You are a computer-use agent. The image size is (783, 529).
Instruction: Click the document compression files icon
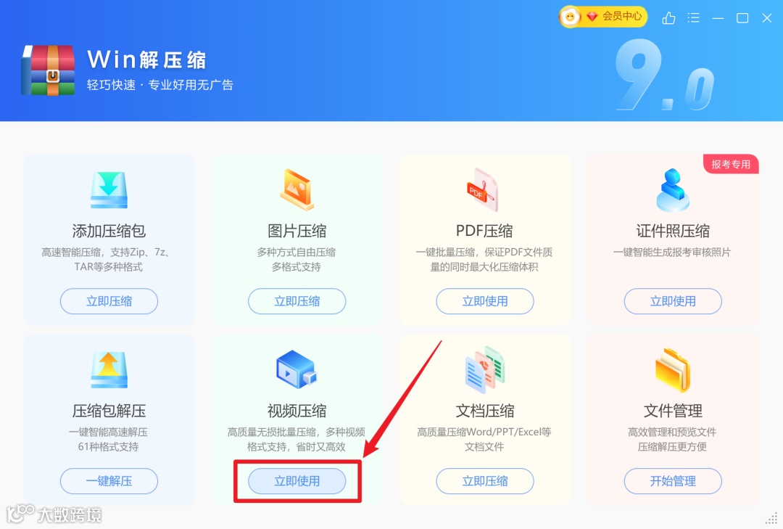coord(485,369)
